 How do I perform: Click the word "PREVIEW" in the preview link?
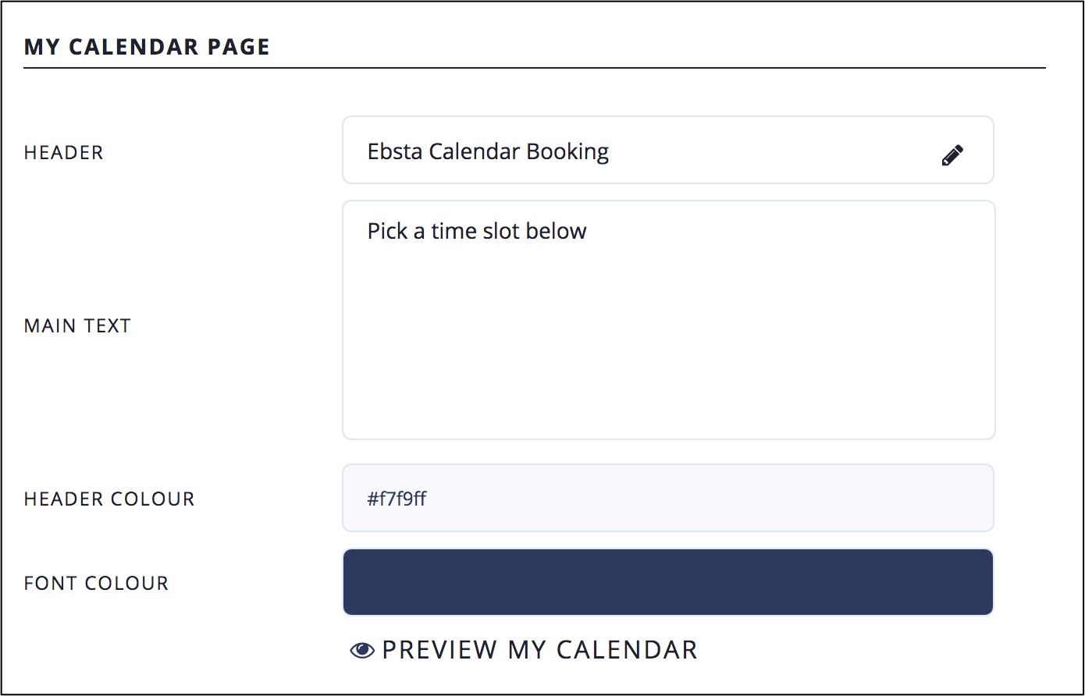tap(439, 650)
